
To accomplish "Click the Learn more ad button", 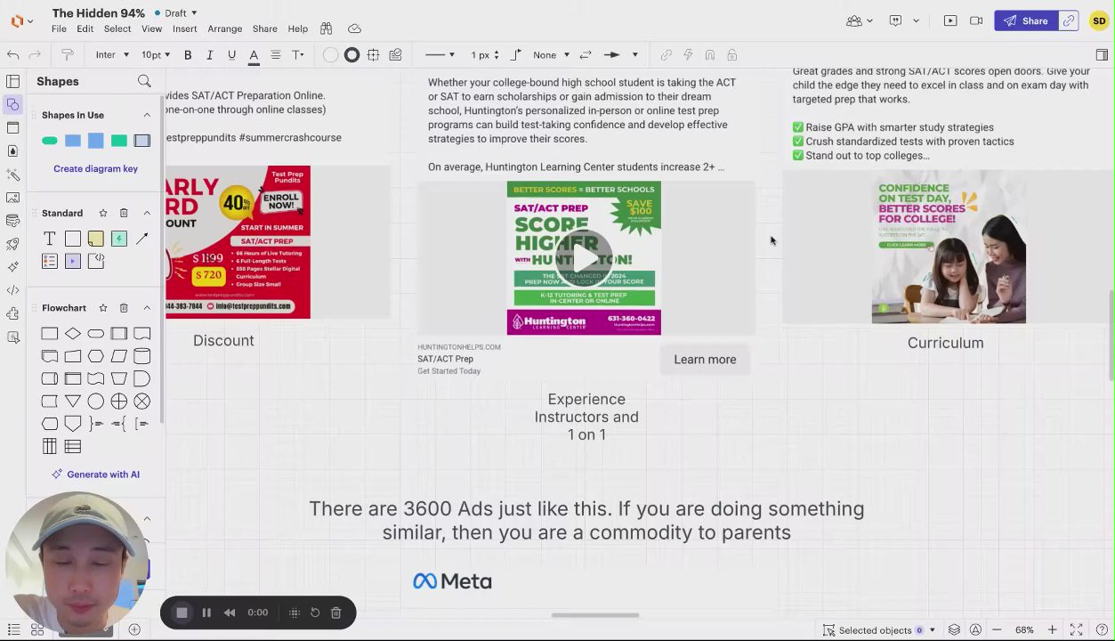I will coord(705,360).
